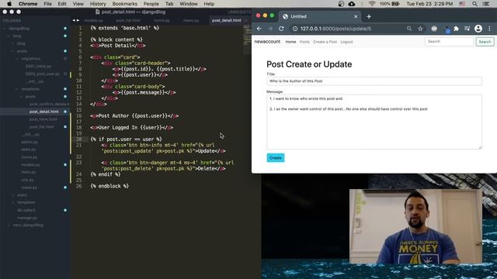Click the Create a Post navbar link
497x279 pixels.
pos(325,42)
